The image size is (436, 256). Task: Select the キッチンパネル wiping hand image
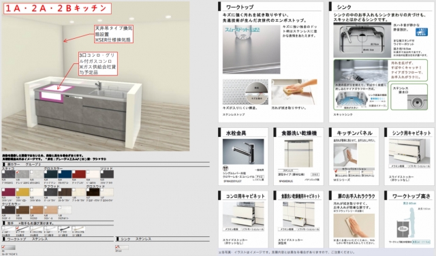tap(345, 155)
